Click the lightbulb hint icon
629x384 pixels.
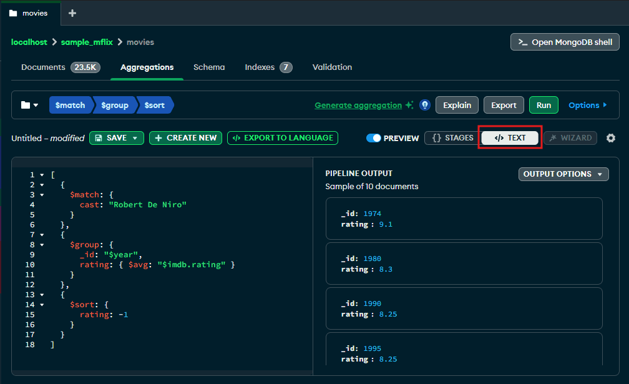[425, 105]
